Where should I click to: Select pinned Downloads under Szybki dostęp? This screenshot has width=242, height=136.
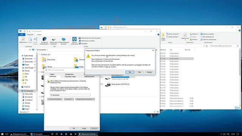[x=28, y=59]
